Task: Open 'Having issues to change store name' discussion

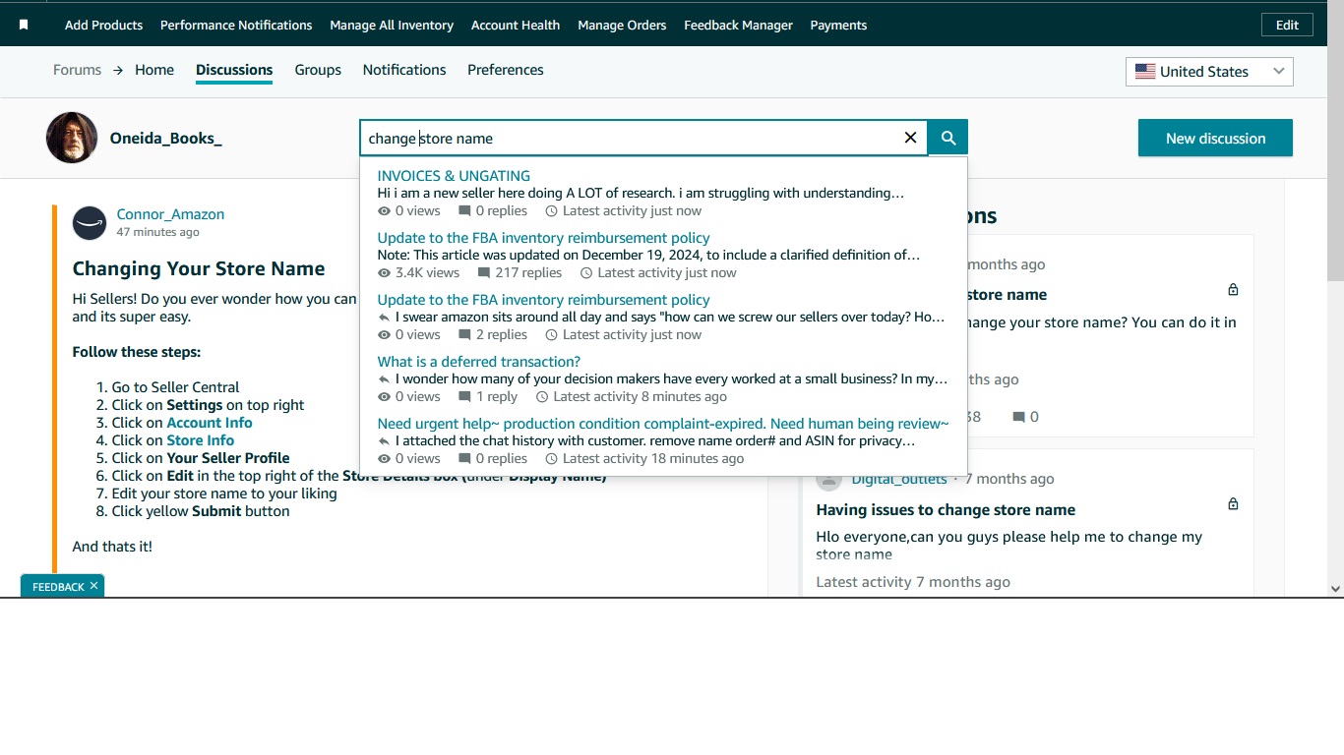Action: coord(946,509)
